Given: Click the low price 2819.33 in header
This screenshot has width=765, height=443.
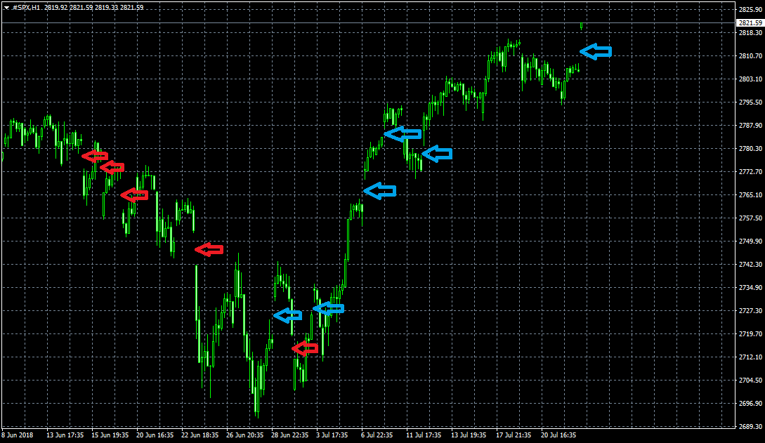Looking at the screenshot, I should tap(106, 8).
